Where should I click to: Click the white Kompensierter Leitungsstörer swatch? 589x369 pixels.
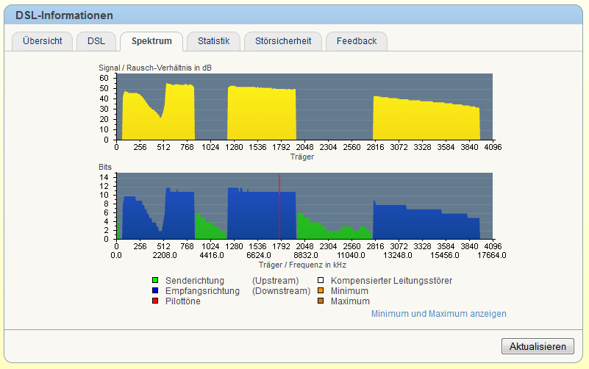tap(321, 281)
